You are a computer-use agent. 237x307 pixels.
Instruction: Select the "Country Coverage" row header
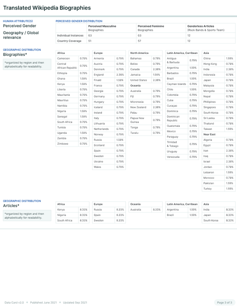coord(68,41)
